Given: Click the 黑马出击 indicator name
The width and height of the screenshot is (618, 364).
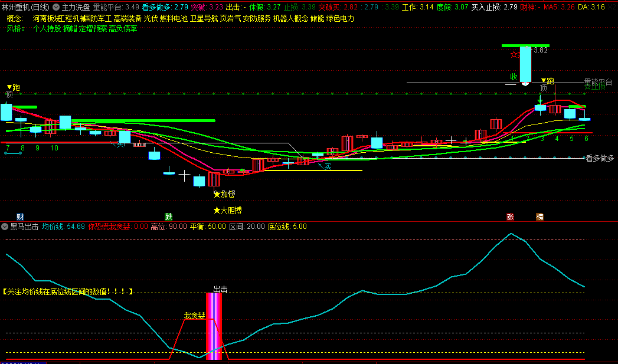Looking at the screenshot, I should coord(24,227).
